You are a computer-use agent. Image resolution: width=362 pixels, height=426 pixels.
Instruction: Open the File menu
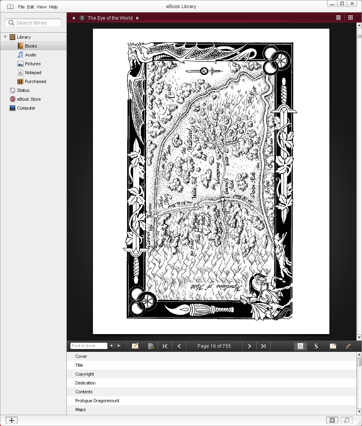[x=21, y=7]
